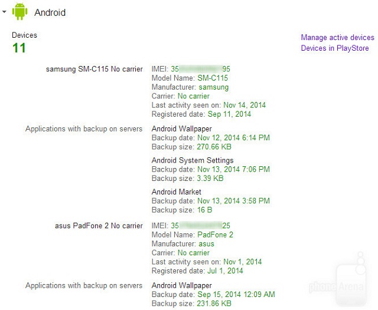The height and width of the screenshot is (310, 378).
Task: Click the last activity date Nov 14, 2014
Action: coord(245,105)
